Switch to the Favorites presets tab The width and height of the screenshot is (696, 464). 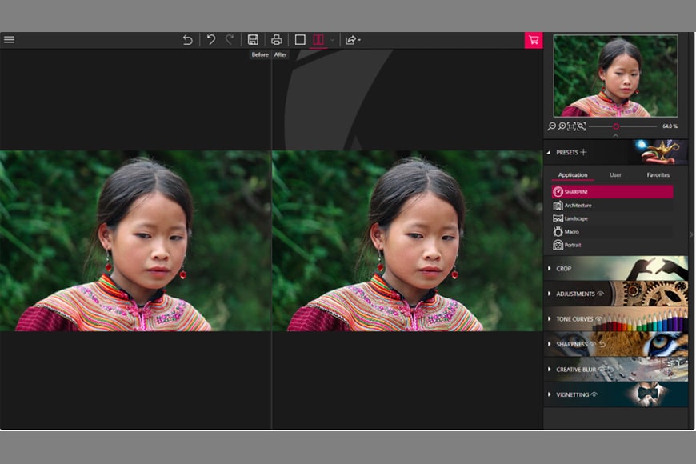click(x=658, y=174)
